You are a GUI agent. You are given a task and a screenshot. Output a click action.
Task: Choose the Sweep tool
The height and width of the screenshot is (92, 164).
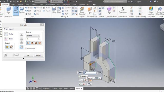[x=29, y=8]
